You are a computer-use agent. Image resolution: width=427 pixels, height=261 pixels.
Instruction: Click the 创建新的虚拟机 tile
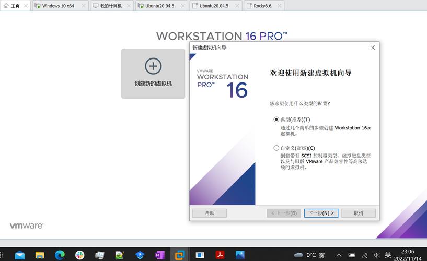click(x=153, y=74)
